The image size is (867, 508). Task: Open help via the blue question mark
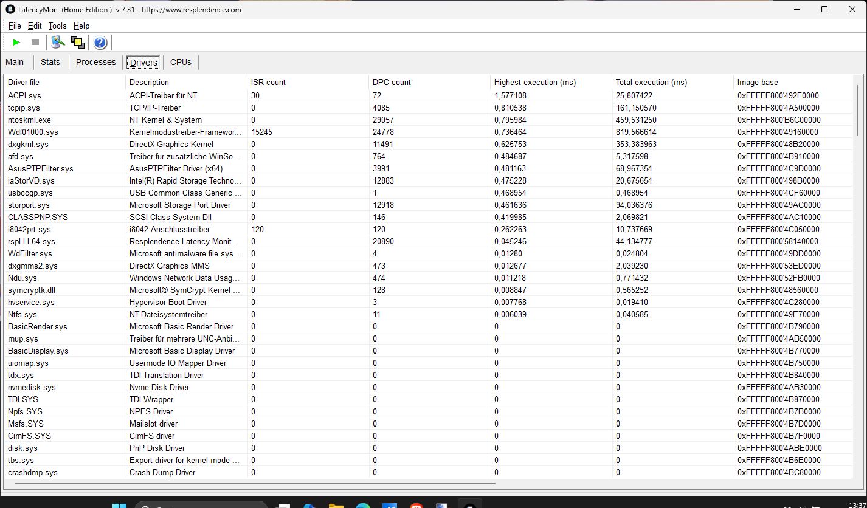point(100,42)
